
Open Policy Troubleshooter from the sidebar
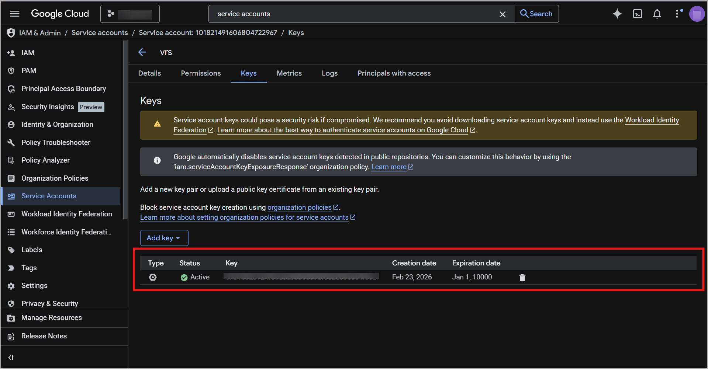click(x=56, y=143)
